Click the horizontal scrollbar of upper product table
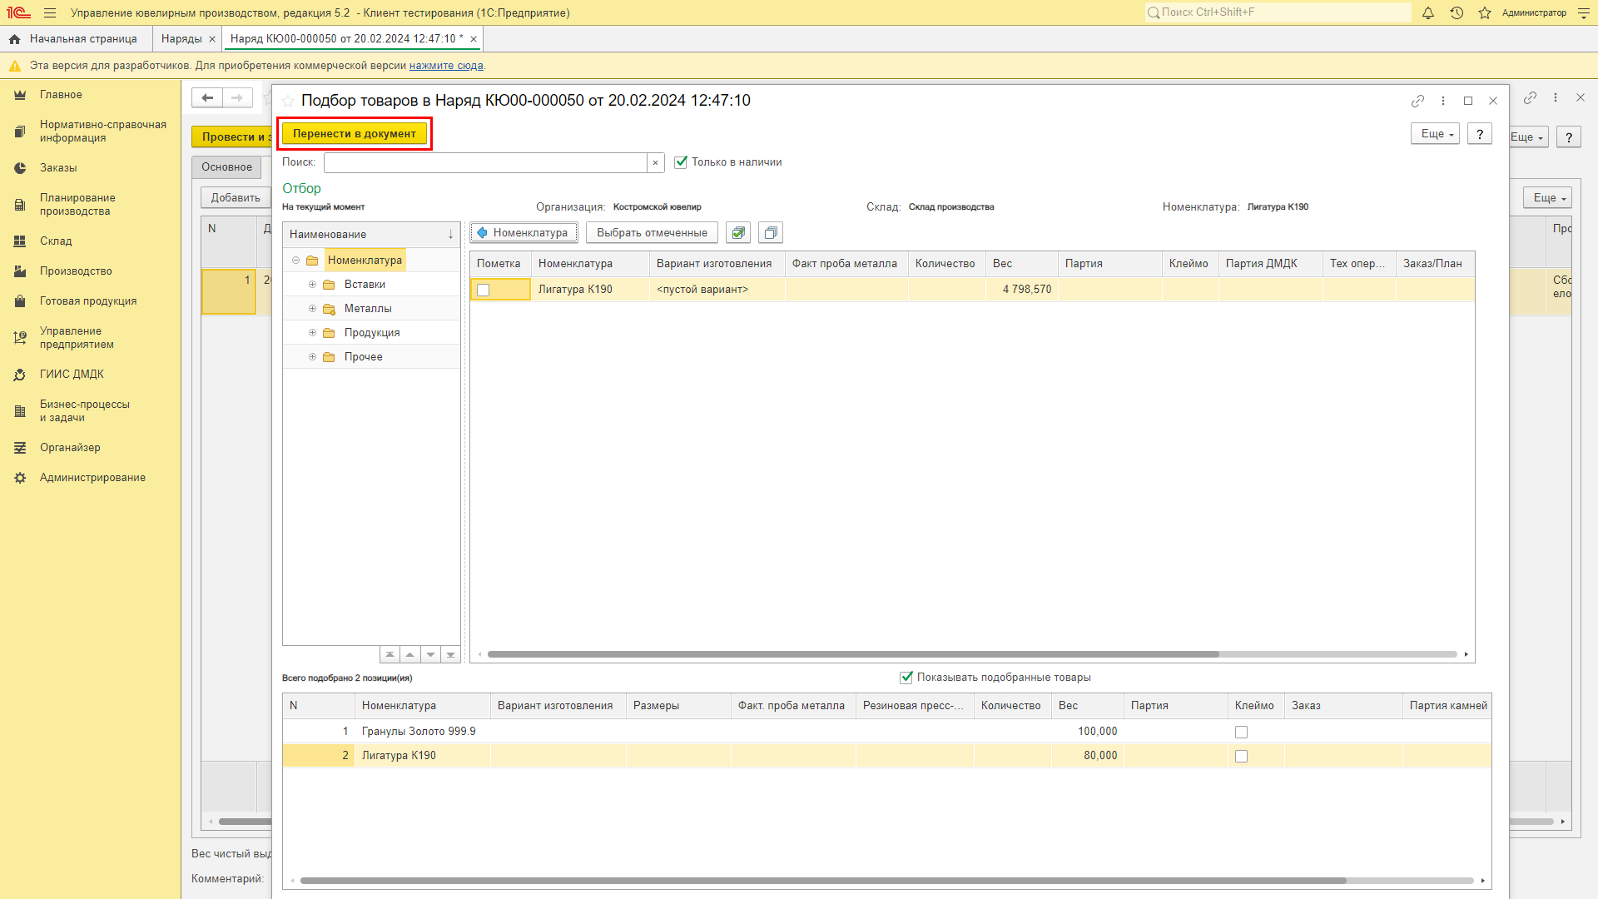Viewport: 1598px width, 899px height. 853,655
